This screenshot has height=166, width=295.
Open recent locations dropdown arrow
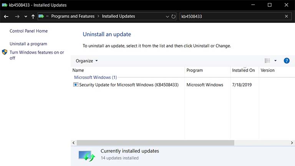[x=26, y=16]
